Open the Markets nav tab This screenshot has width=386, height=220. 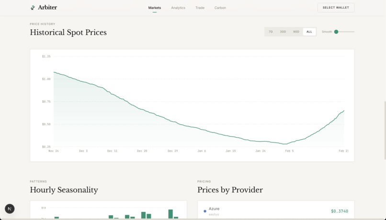[155, 8]
